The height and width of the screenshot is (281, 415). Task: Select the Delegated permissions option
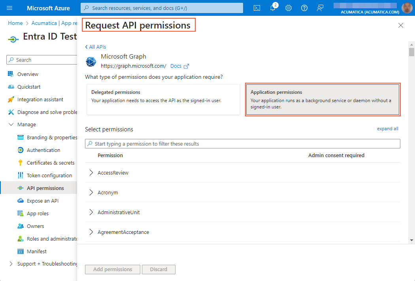[x=163, y=99]
